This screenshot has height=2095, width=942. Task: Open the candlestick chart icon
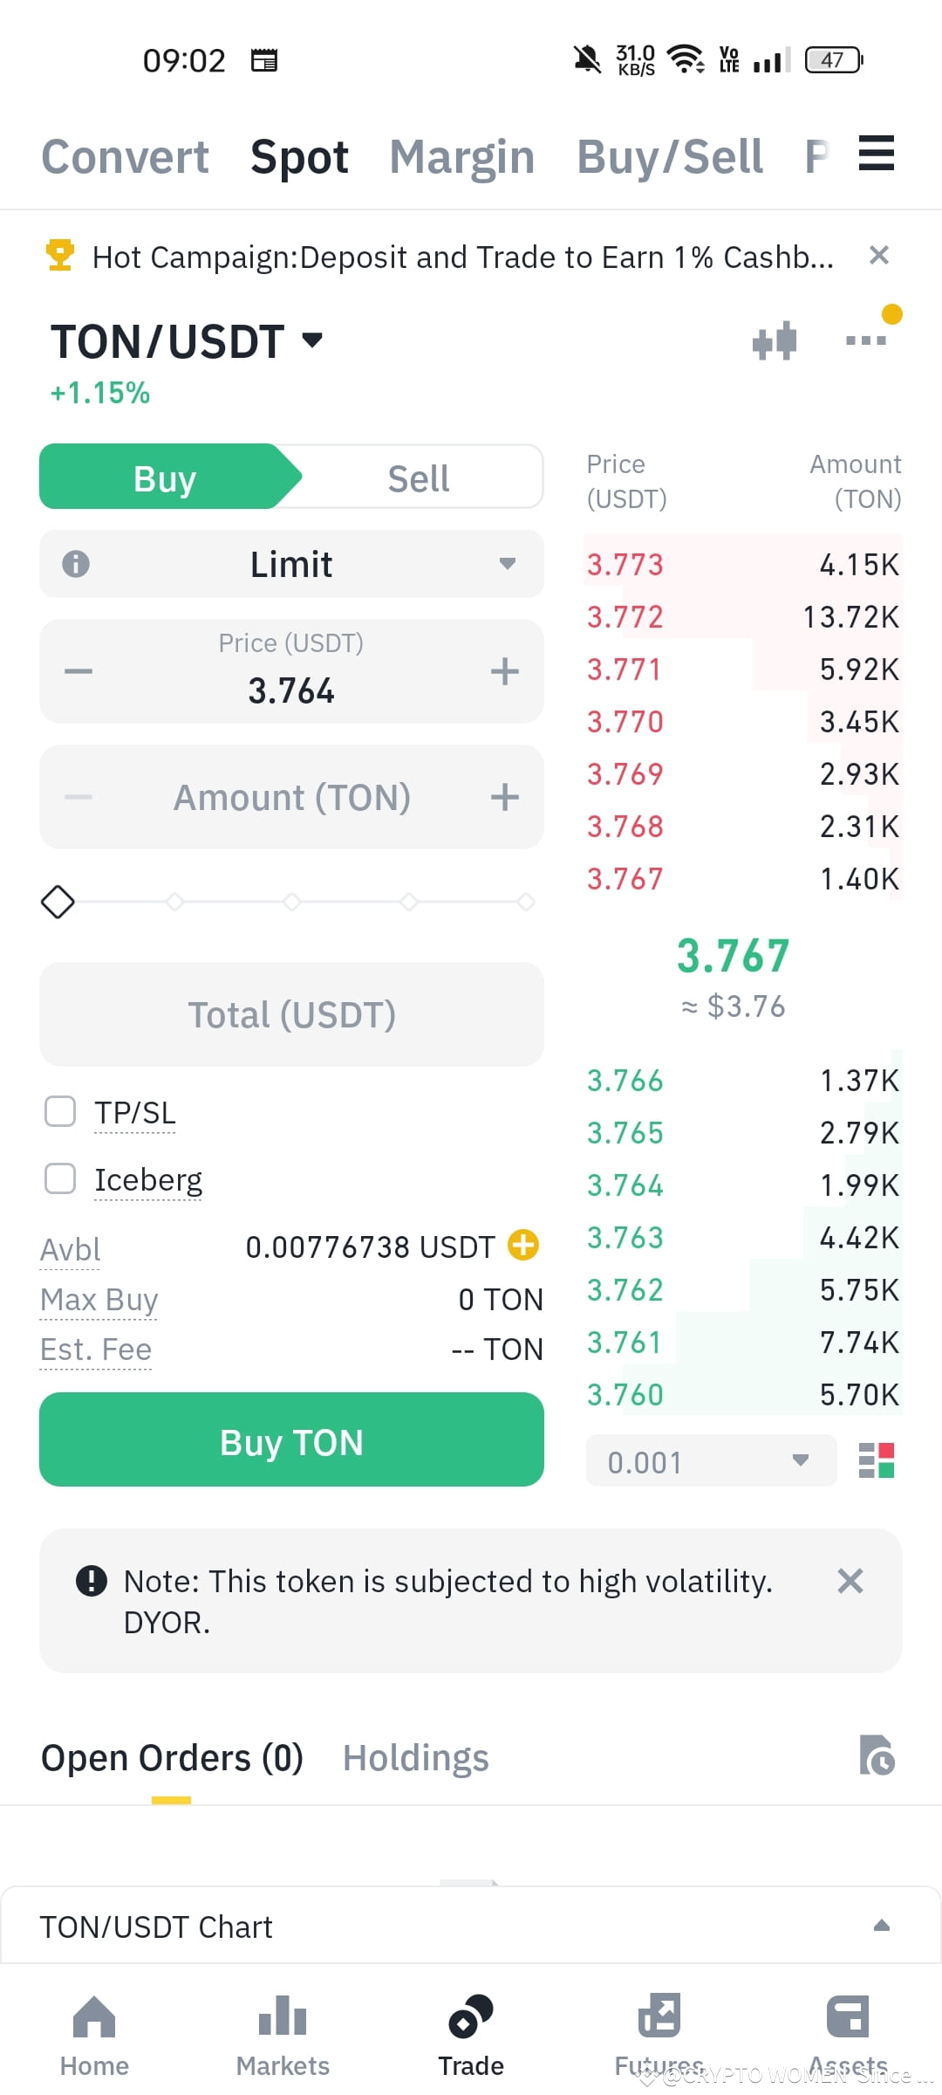click(x=775, y=340)
